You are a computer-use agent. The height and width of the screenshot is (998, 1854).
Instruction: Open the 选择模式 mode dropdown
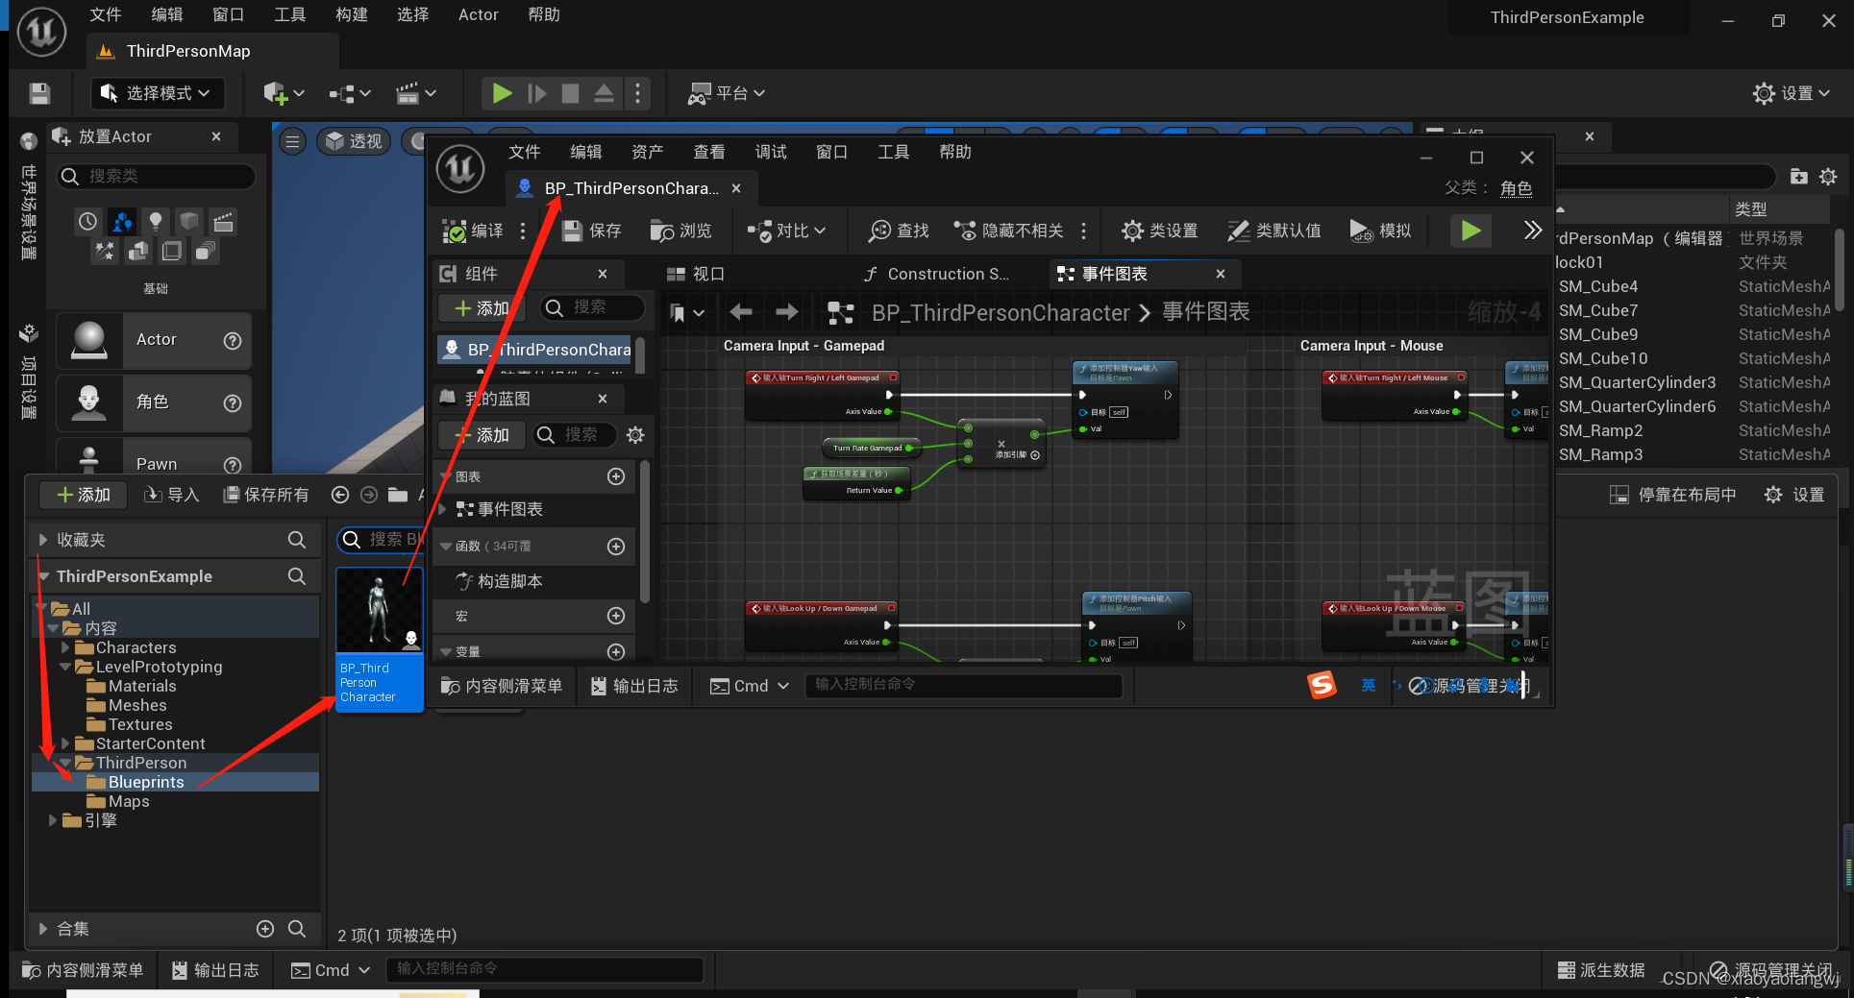[x=159, y=93]
